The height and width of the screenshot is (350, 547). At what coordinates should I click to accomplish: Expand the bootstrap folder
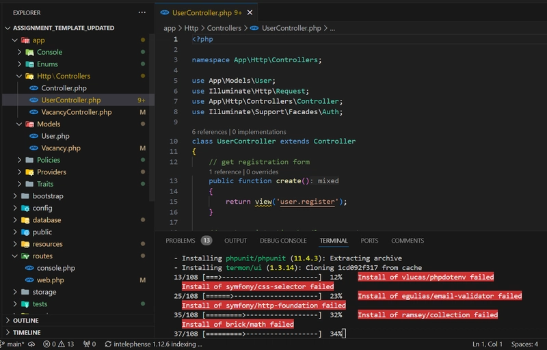14,196
